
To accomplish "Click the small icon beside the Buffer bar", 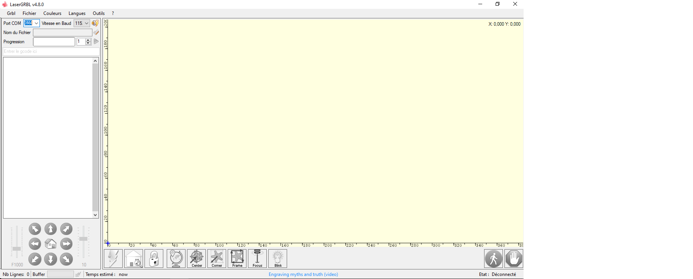I will click(x=78, y=274).
